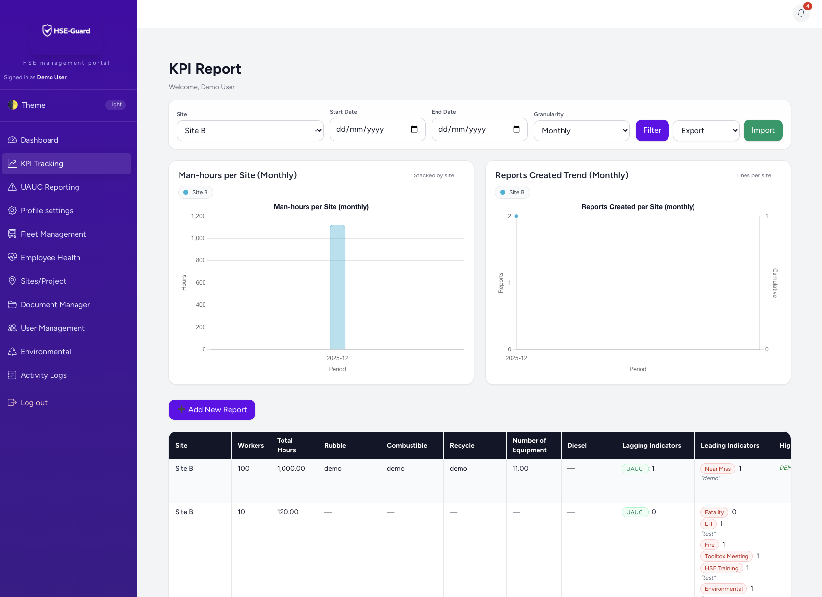822x597 pixels.
Task: Select Sites/Project in the sidebar menu
Action: 43,281
